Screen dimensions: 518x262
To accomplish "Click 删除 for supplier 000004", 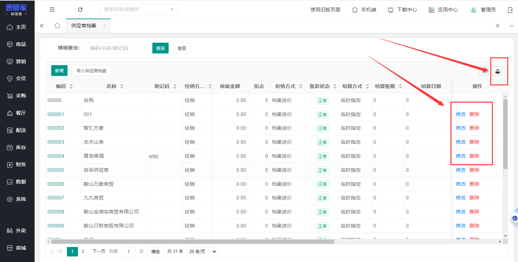I will point(474,156).
